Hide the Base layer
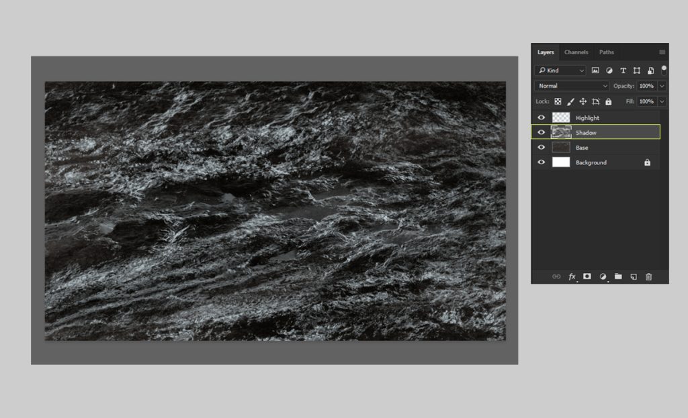Screen dimensions: 688x418 (542, 147)
